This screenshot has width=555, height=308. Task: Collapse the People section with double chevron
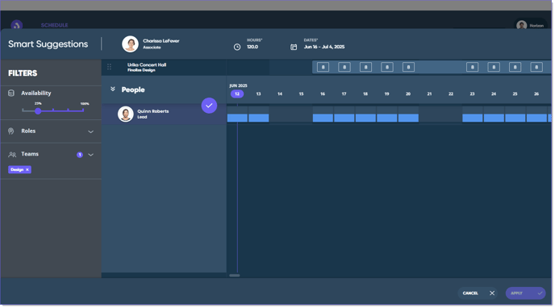(113, 89)
